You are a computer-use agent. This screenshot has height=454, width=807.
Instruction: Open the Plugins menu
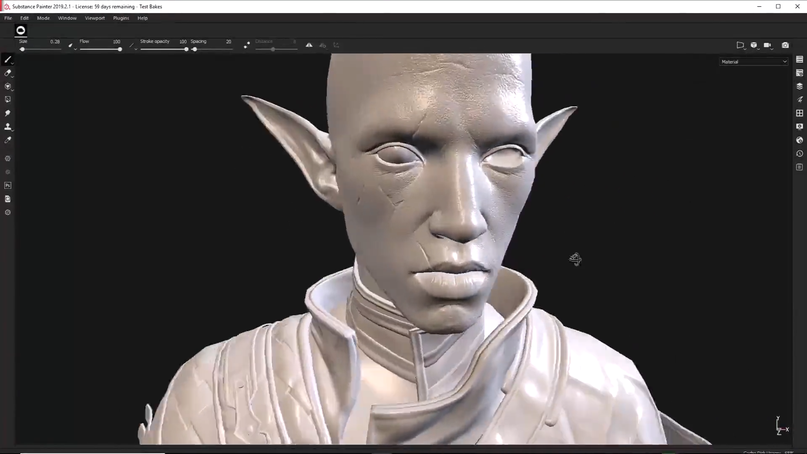point(121,18)
